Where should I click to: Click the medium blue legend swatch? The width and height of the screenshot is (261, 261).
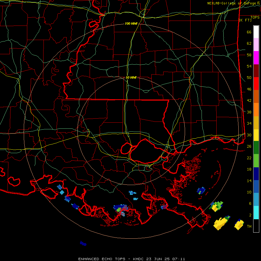pyautogui.click(x=256, y=186)
